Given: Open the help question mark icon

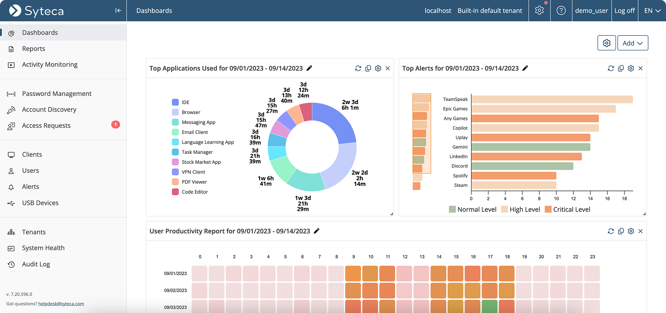Looking at the screenshot, I should pos(561,10).
